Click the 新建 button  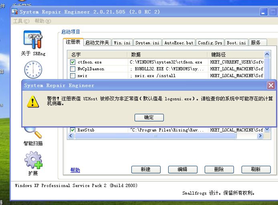[146, 169]
